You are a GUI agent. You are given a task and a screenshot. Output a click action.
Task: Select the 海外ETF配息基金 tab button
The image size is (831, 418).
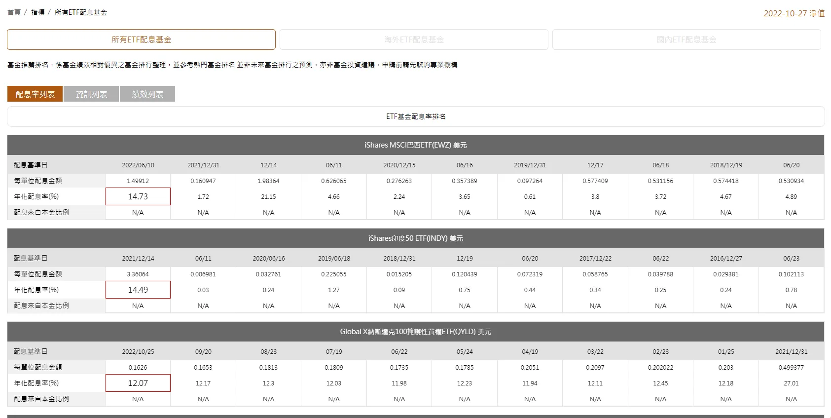414,39
